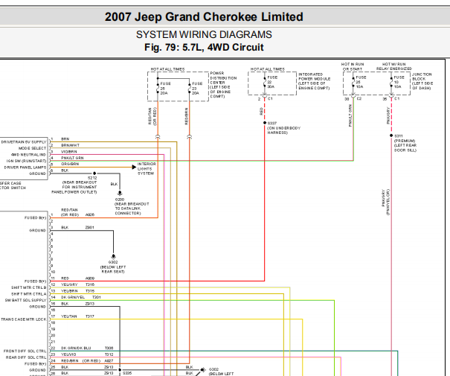
Task: Select the "DRIVER PANEL LAMPS" pin label
Action: coord(25,168)
